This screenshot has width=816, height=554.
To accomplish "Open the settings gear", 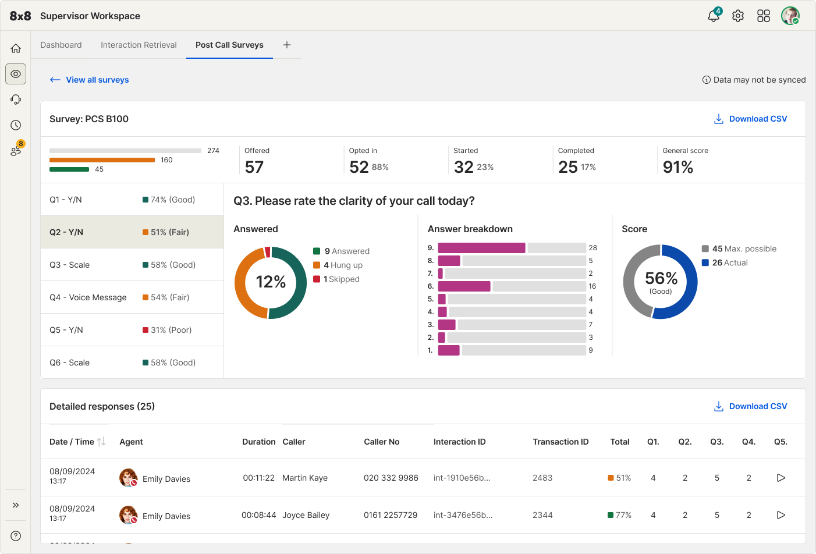I will [738, 16].
